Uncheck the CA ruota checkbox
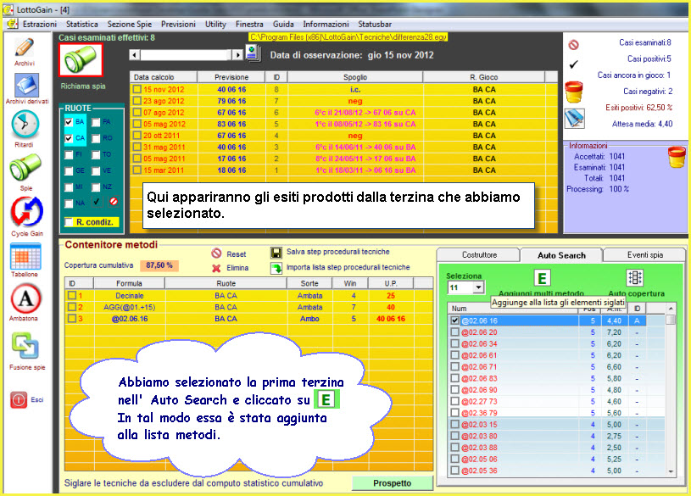 tap(69, 138)
